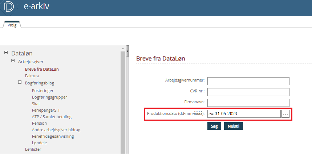Open ATP / Samlet betaling item
312x154 pixels.
point(52,117)
